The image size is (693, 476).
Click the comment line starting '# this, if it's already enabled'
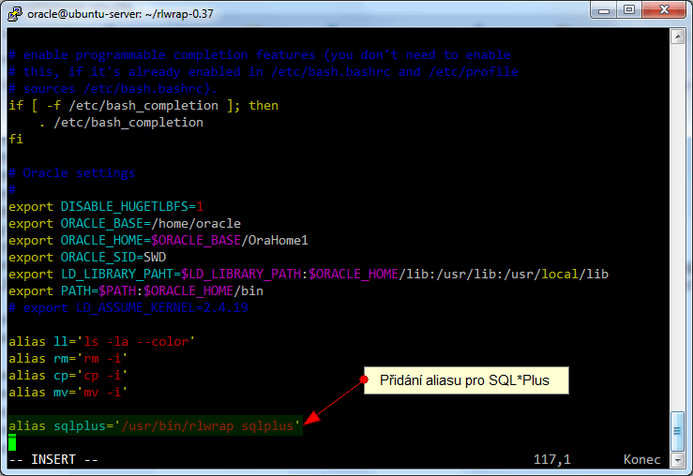[x=264, y=72]
